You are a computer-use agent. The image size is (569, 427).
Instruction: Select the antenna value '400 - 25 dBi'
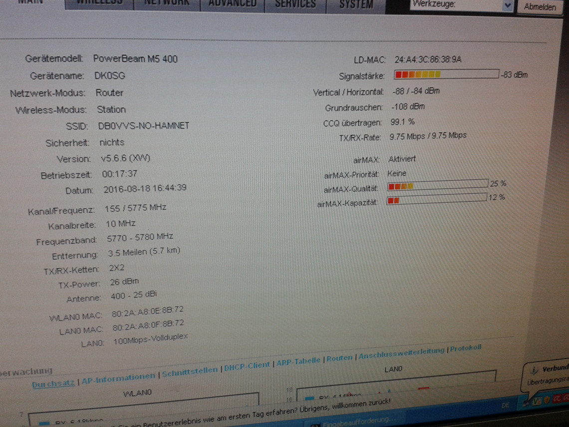coord(134,295)
